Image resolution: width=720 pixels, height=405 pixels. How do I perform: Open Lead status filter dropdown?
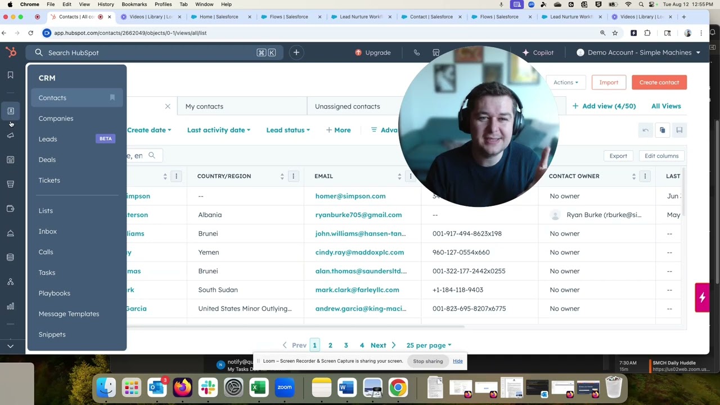point(288,130)
